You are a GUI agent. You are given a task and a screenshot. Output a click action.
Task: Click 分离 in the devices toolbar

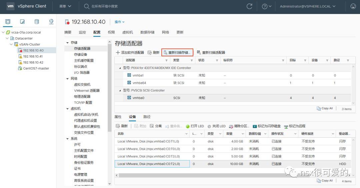(156, 126)
